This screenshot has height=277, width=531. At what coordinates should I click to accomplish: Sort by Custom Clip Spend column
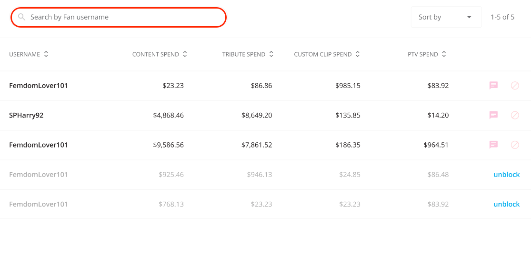[358, 54]
